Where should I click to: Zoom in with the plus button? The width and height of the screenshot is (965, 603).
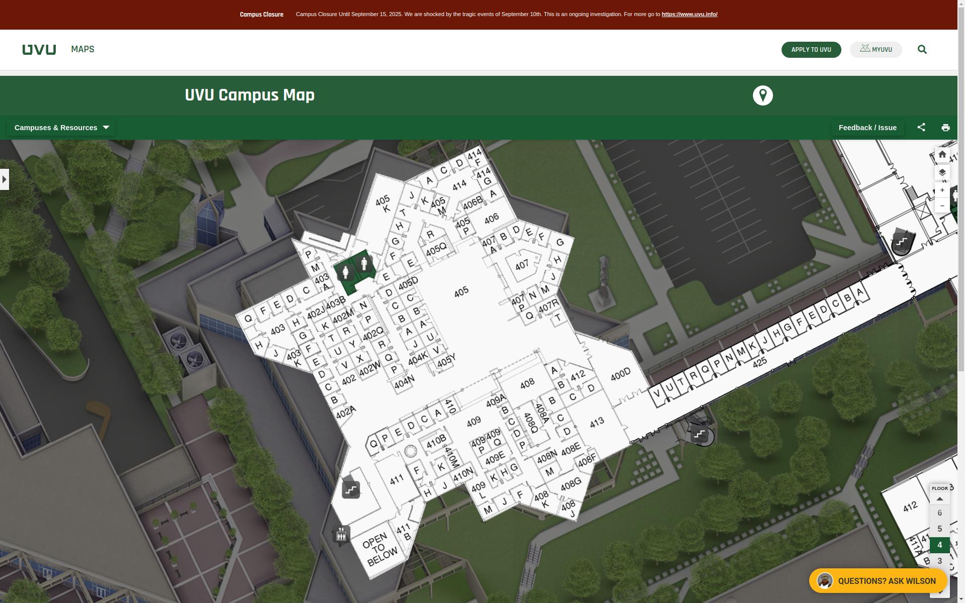[942, 190]
